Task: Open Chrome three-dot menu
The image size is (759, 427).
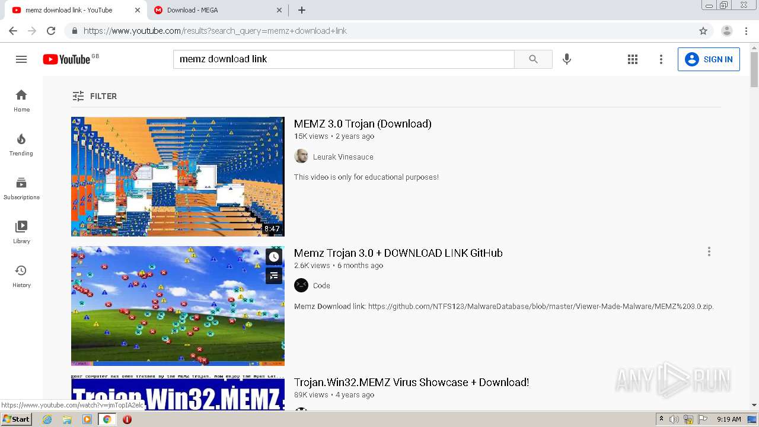Action: [746, 31]
